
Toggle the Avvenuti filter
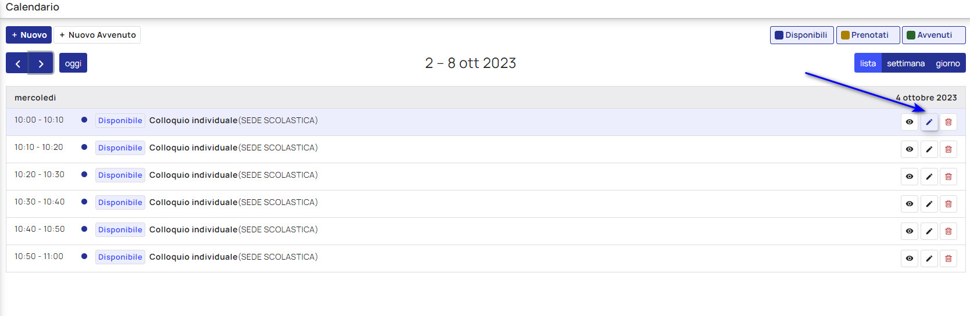[933, 35]
